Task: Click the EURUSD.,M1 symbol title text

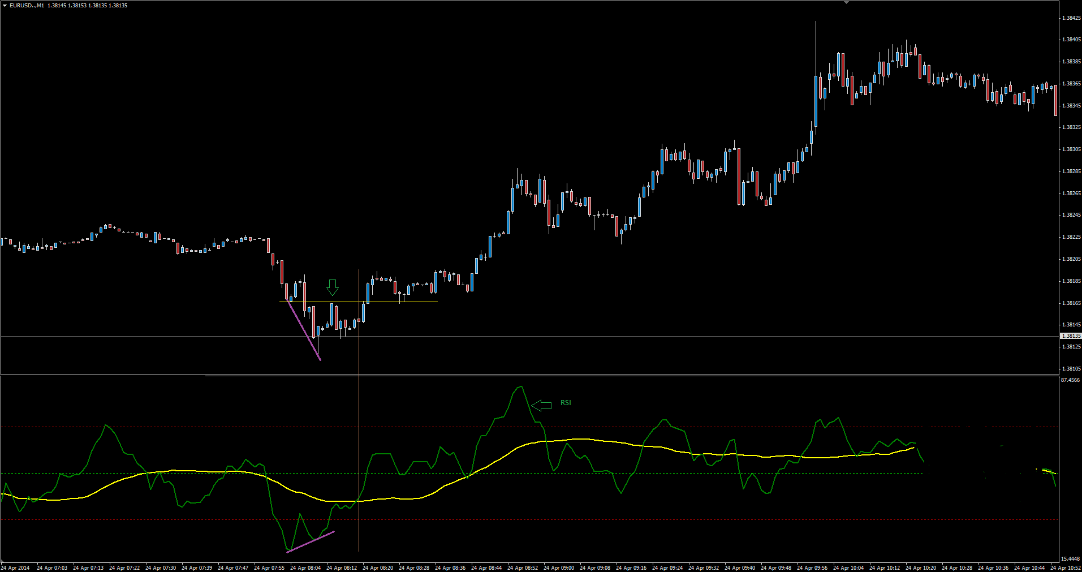Action: pyautogui.click(x=27, y=5)
